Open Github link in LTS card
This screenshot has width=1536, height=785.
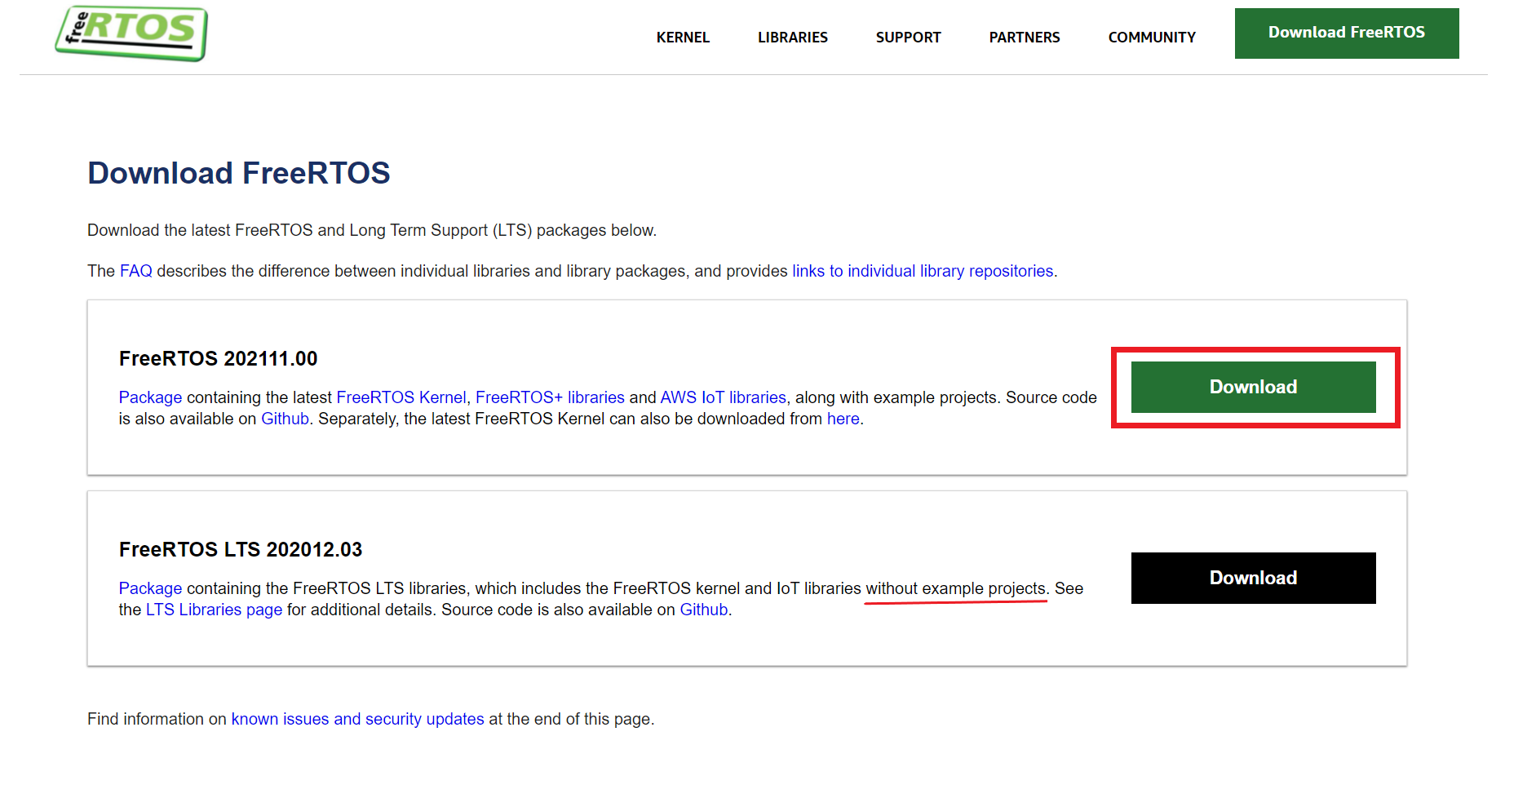[704, 610]
